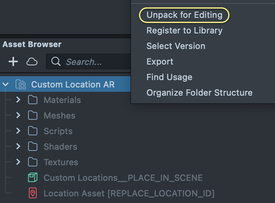Image resolution: width=275 pixels, height=203 pixels.
Task: Click the Scripts folder icon
Action: coord(33,131)
